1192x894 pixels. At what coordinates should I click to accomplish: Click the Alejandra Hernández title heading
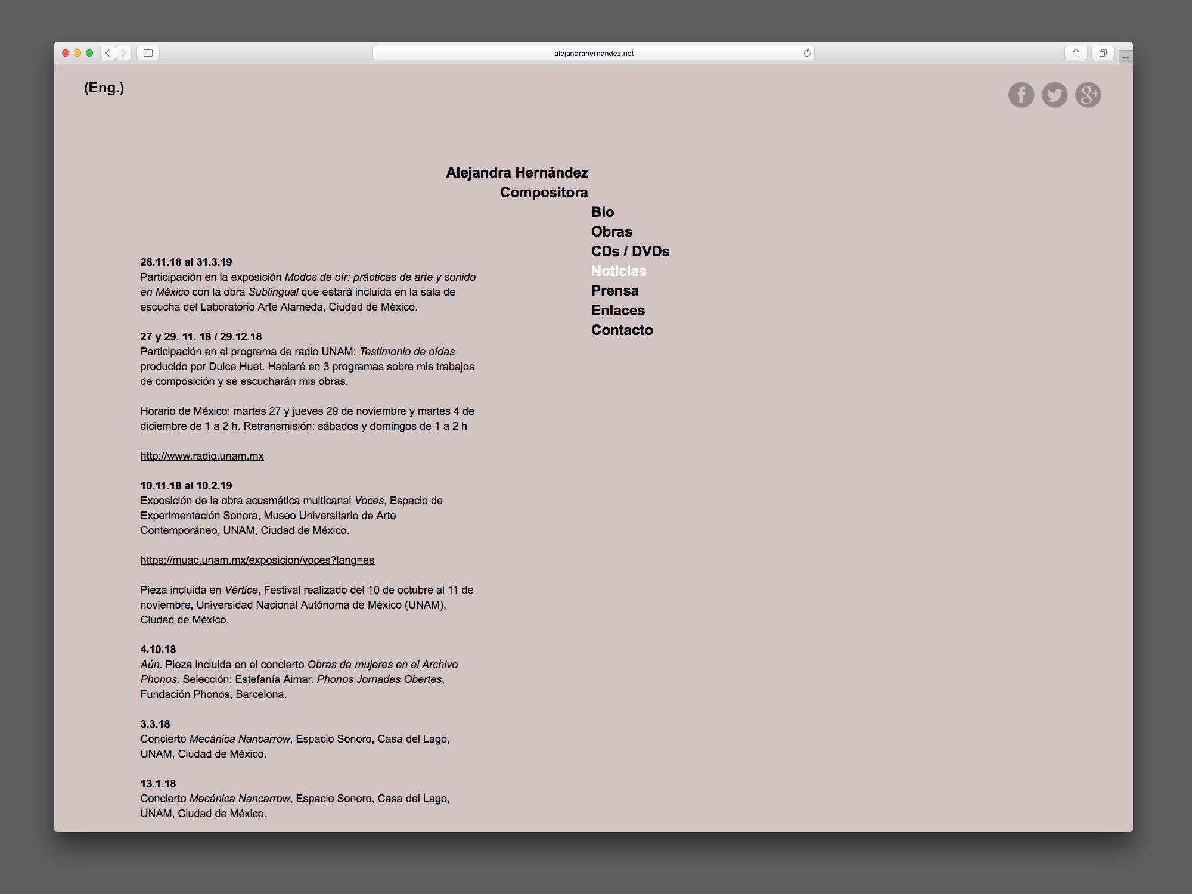click(x=517, y=173)
